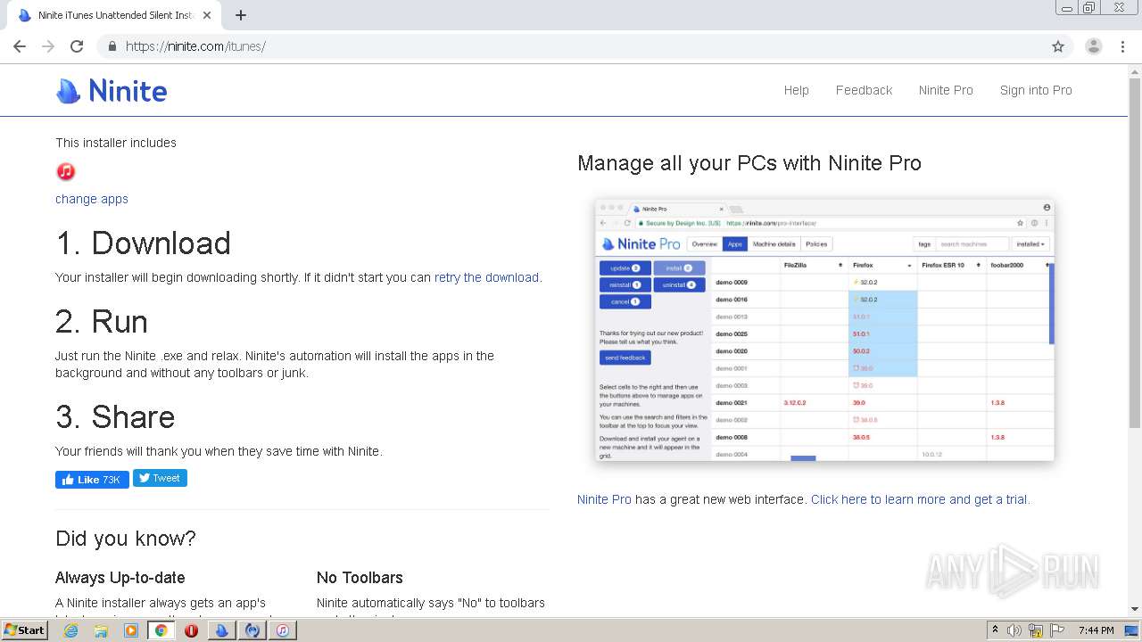Reload the Ninite iTunes page
Viewport: 1142px width, 642px height.
tap(77, 46)
